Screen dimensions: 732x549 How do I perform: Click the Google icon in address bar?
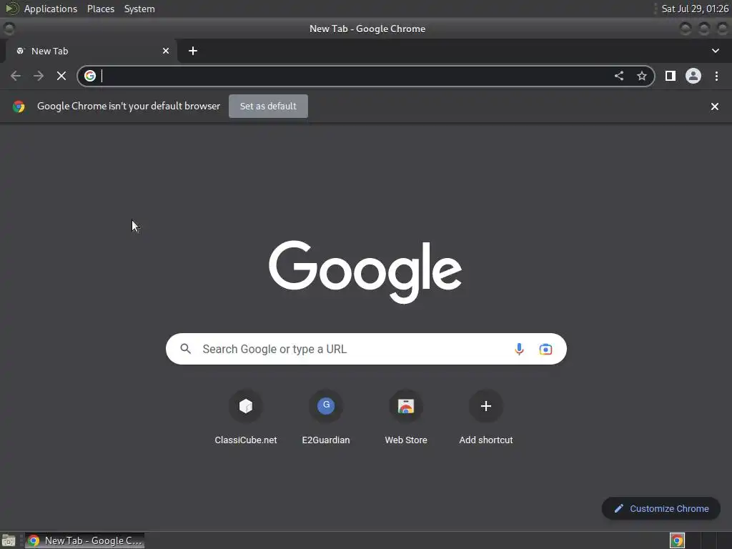[x=90, y=76]
